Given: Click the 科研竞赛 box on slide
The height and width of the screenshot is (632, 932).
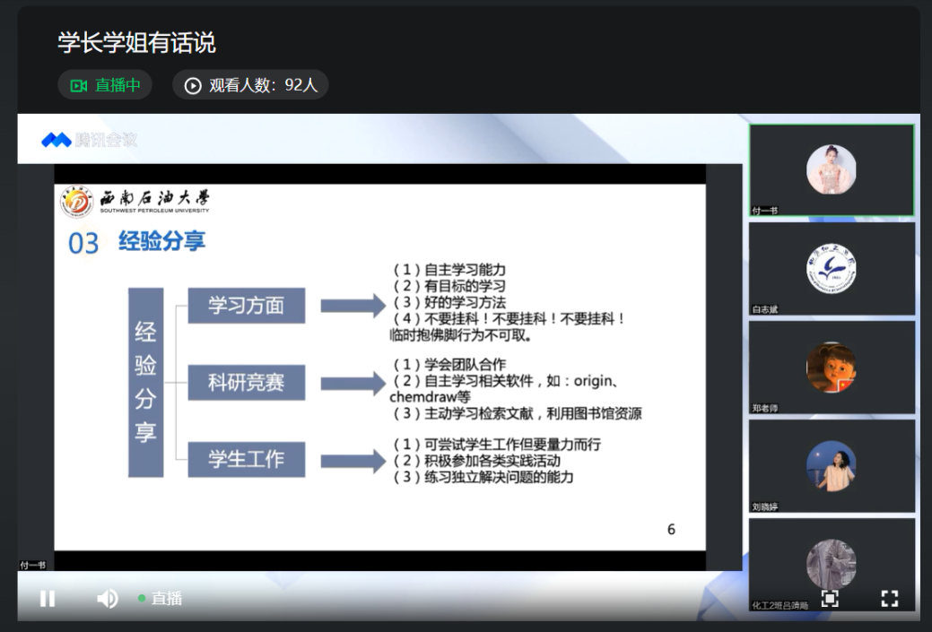Looking at the screenshot, I should 246,383.
